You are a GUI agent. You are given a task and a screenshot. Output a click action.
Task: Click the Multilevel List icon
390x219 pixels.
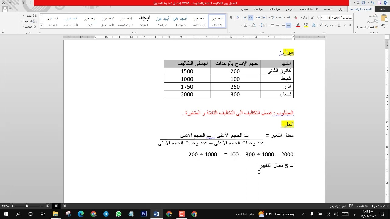272,18
